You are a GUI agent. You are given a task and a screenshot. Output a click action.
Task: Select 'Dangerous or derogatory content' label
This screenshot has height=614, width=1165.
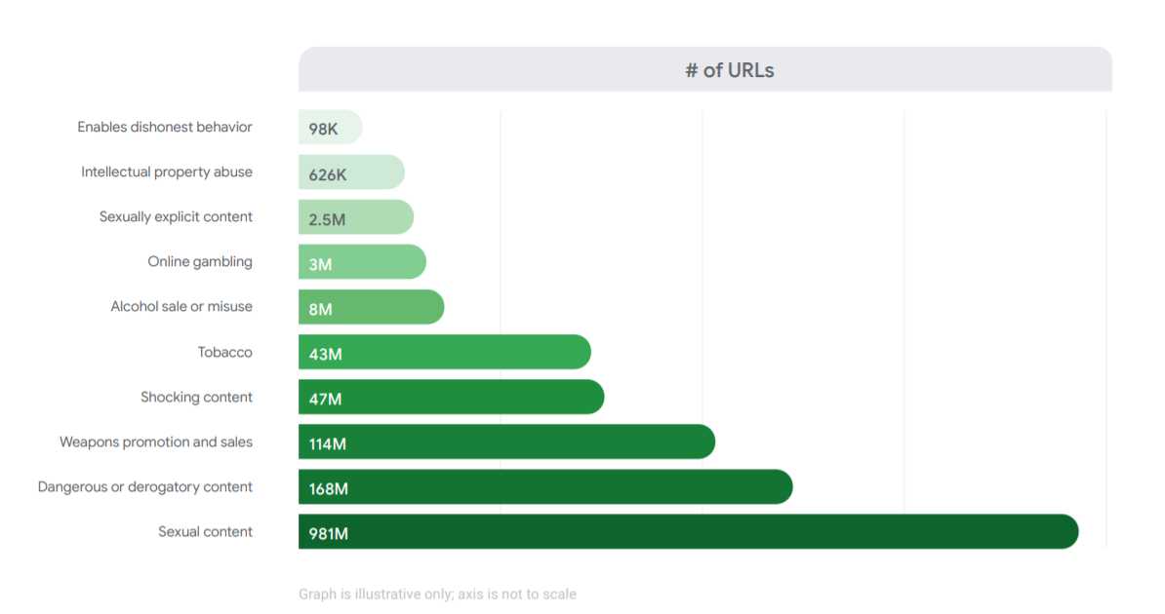click(x=145, y=486)
